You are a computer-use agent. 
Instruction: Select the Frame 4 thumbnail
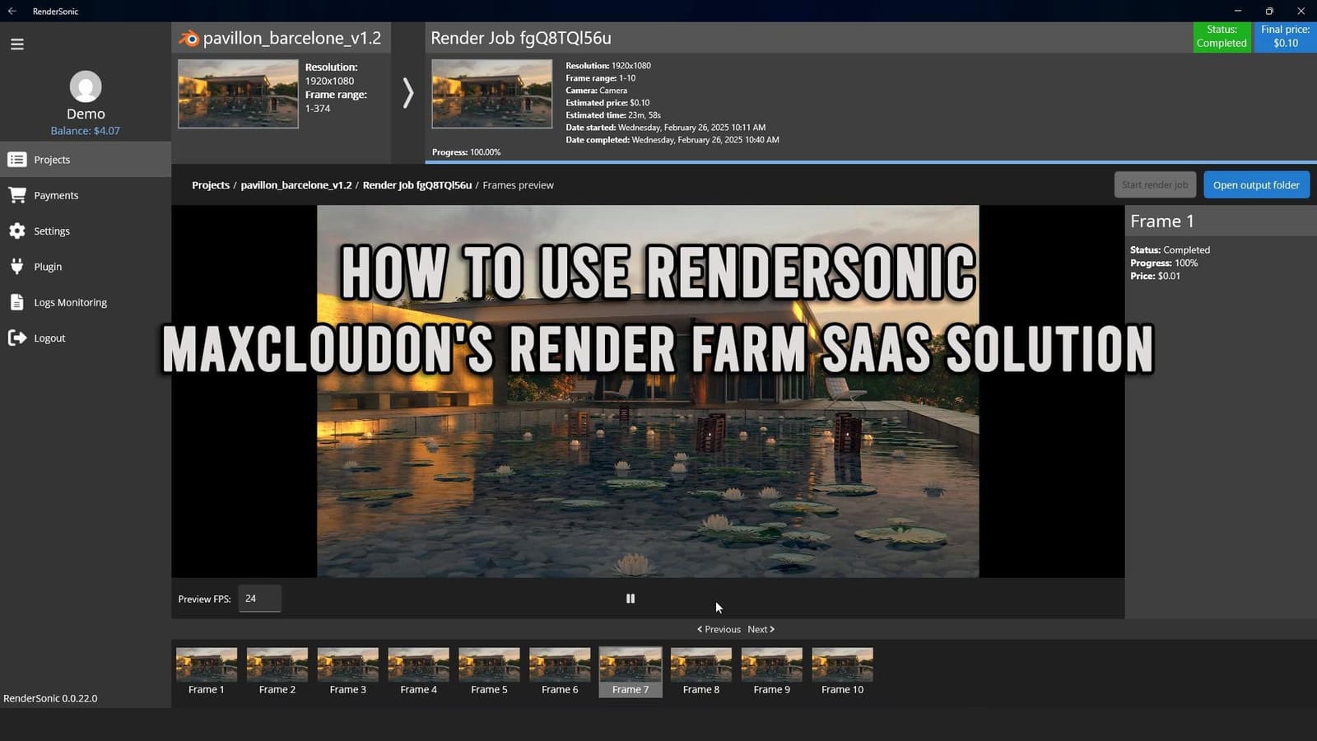tap(419, 671)
